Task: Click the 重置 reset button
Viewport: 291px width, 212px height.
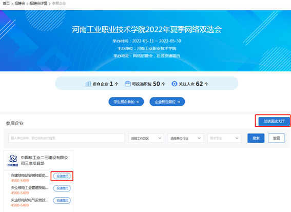Action: coord(277,138)
